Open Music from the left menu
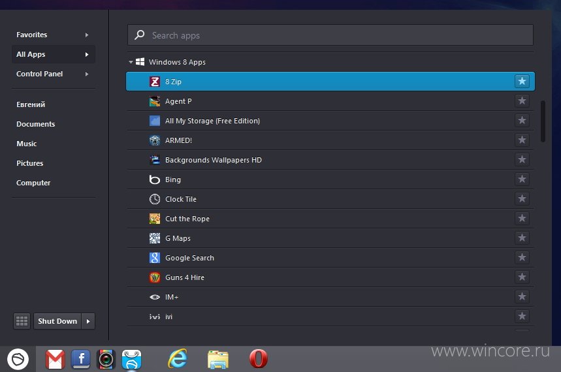This screenshot has width=561, height=372. coord(27,144)
